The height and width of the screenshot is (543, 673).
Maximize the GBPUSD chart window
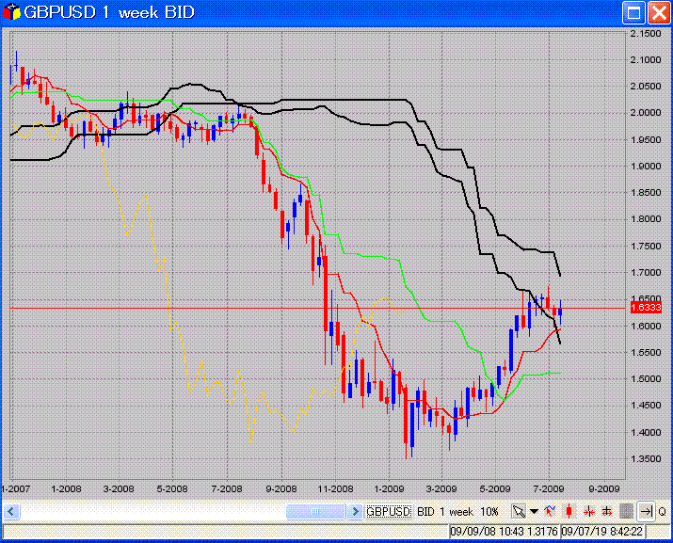coord(633,12)
